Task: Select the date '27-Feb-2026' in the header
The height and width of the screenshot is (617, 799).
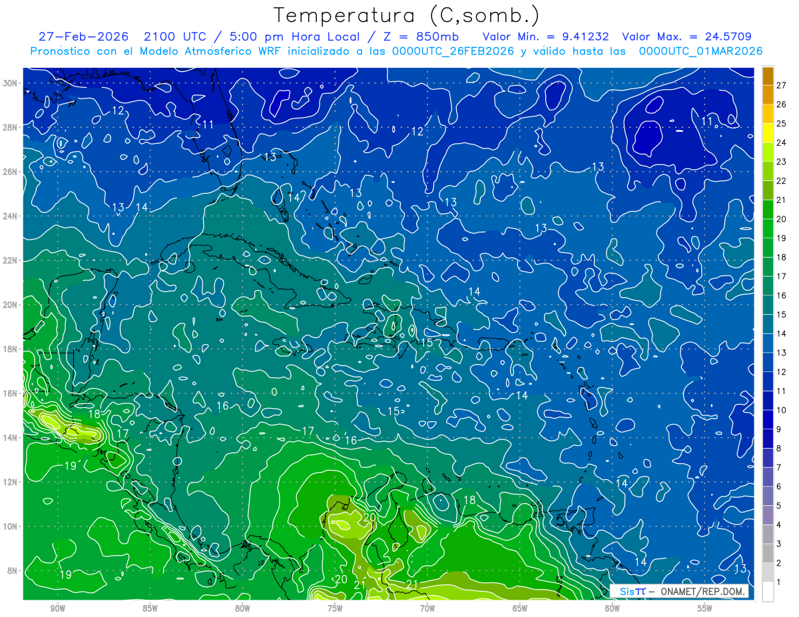Action: (x=84, y=36)
